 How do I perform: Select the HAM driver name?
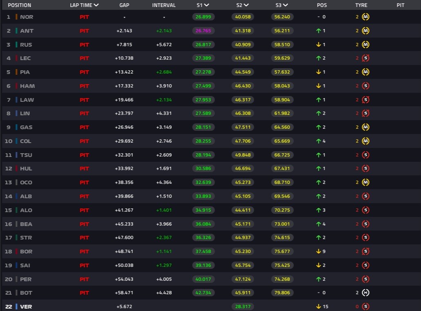tap(27, 86)
